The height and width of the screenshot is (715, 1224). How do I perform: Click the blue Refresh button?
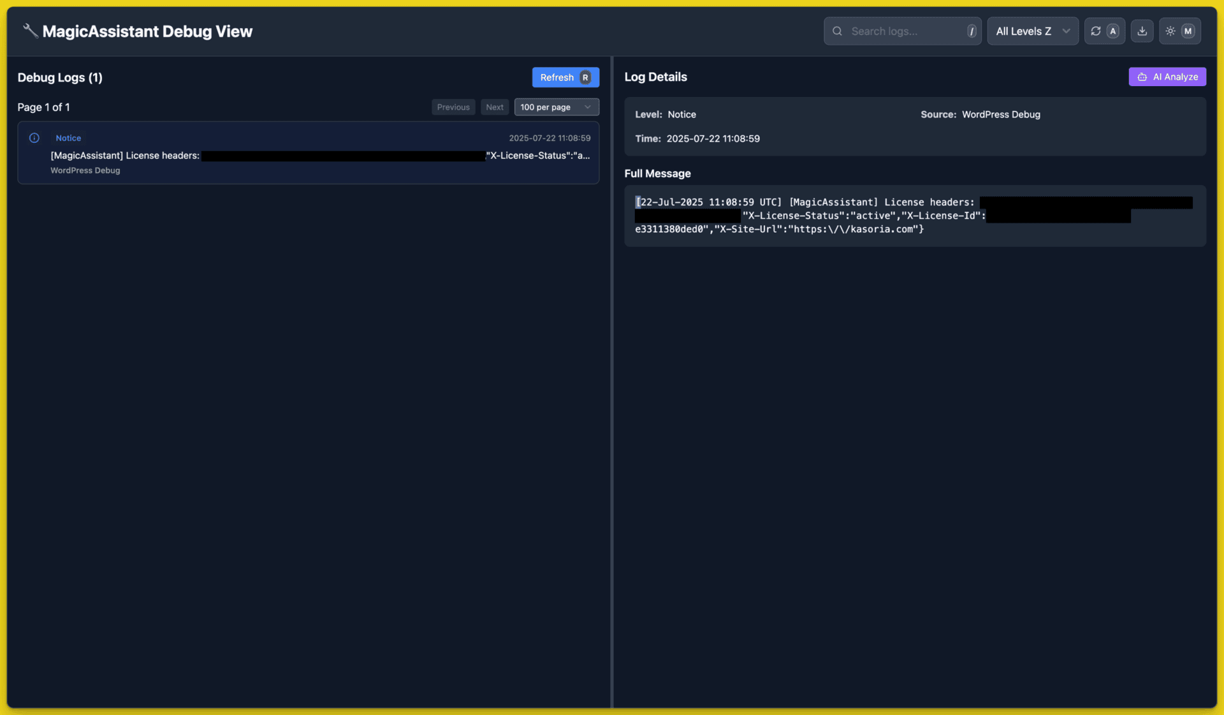point(565,77)
